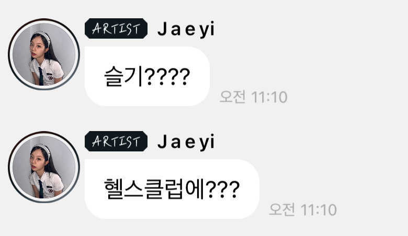This screenshot has width=408, height=236.
Task: Click the word 헬스클럽에 in the second message
Action: click(x=153, y=189)
